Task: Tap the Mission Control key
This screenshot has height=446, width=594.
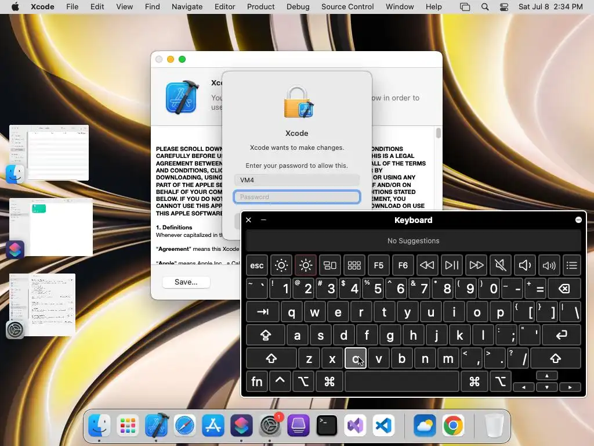Action: 329,265
